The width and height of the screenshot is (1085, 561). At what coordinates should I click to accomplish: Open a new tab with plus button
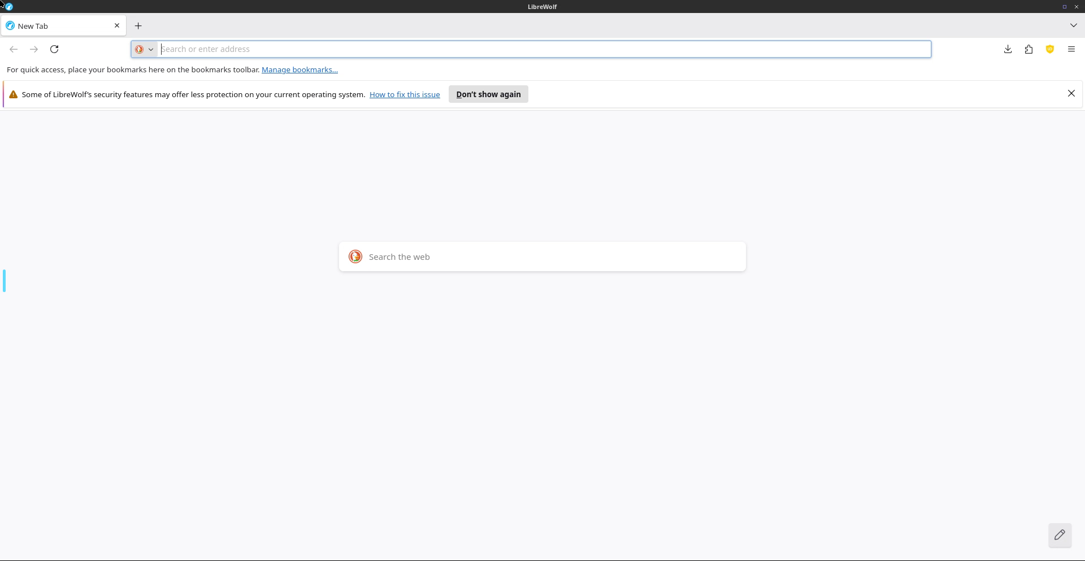138,26
